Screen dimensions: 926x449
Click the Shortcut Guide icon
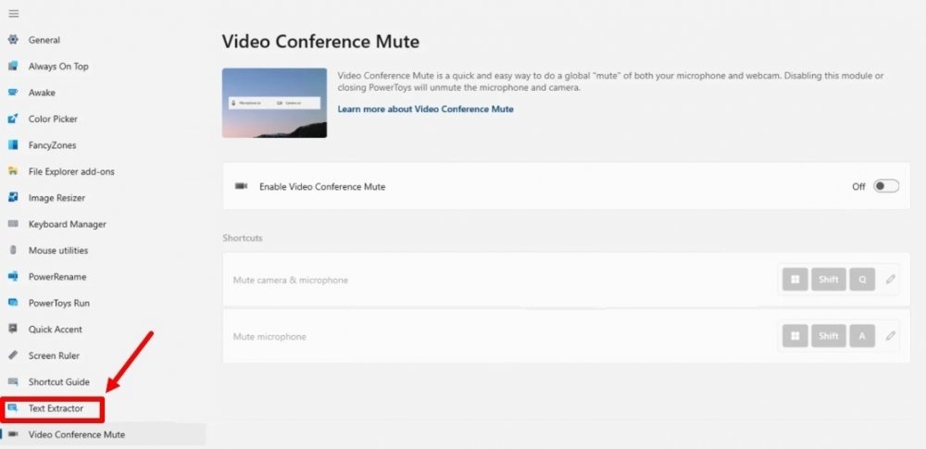click(13, 381)
